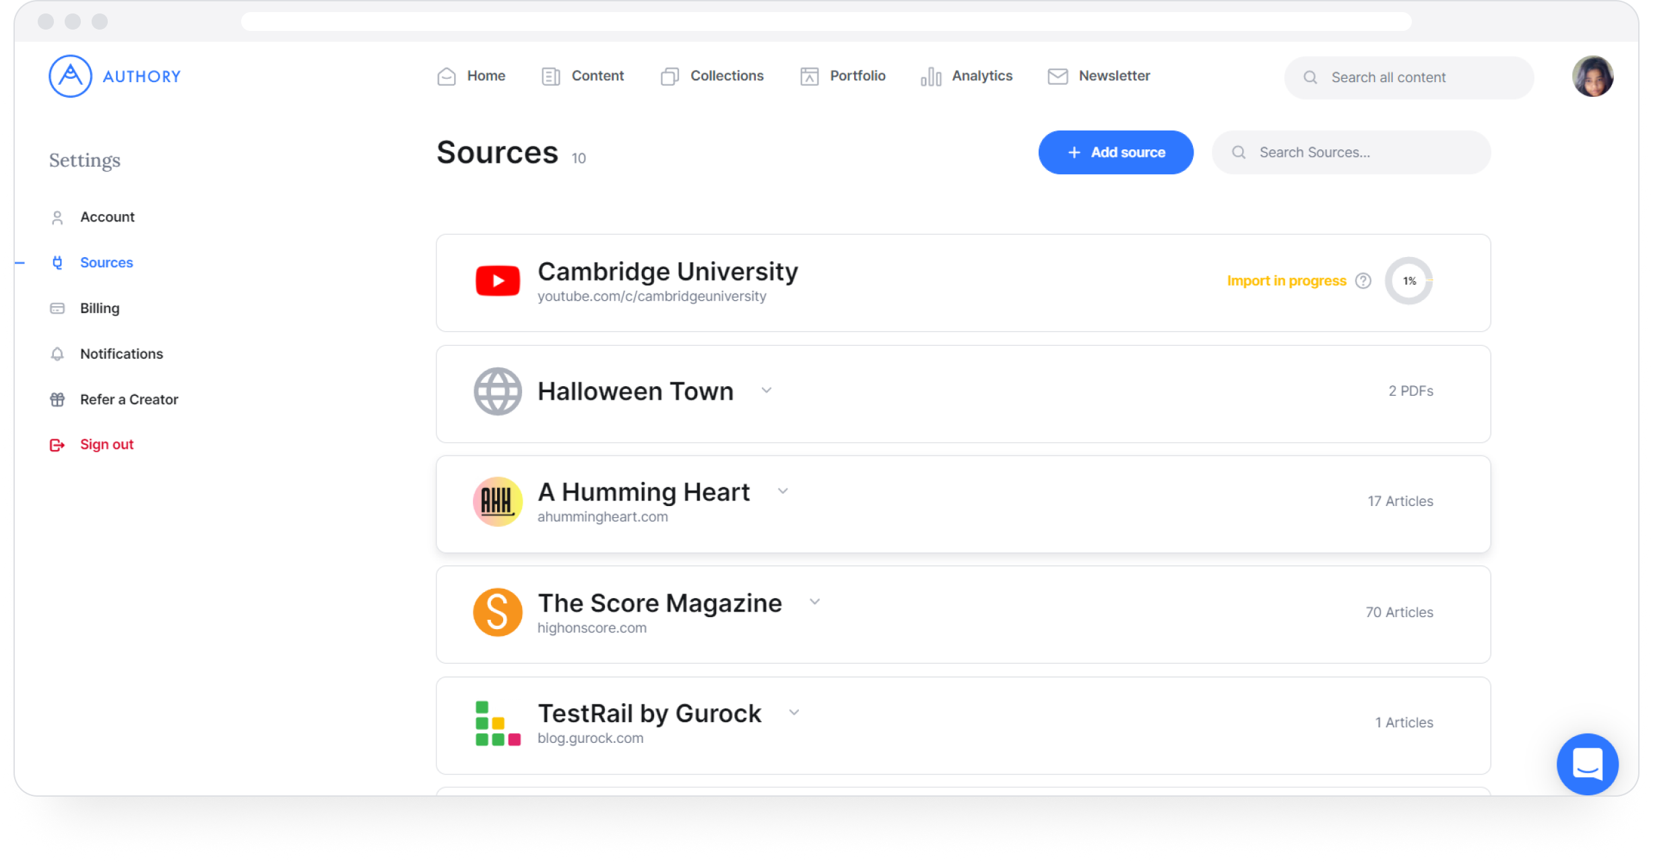Click the YouTube icon for Cambridge University

click(498, 281)
